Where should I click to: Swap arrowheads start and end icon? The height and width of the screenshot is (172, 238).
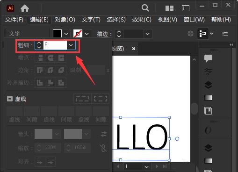[104, 134]
